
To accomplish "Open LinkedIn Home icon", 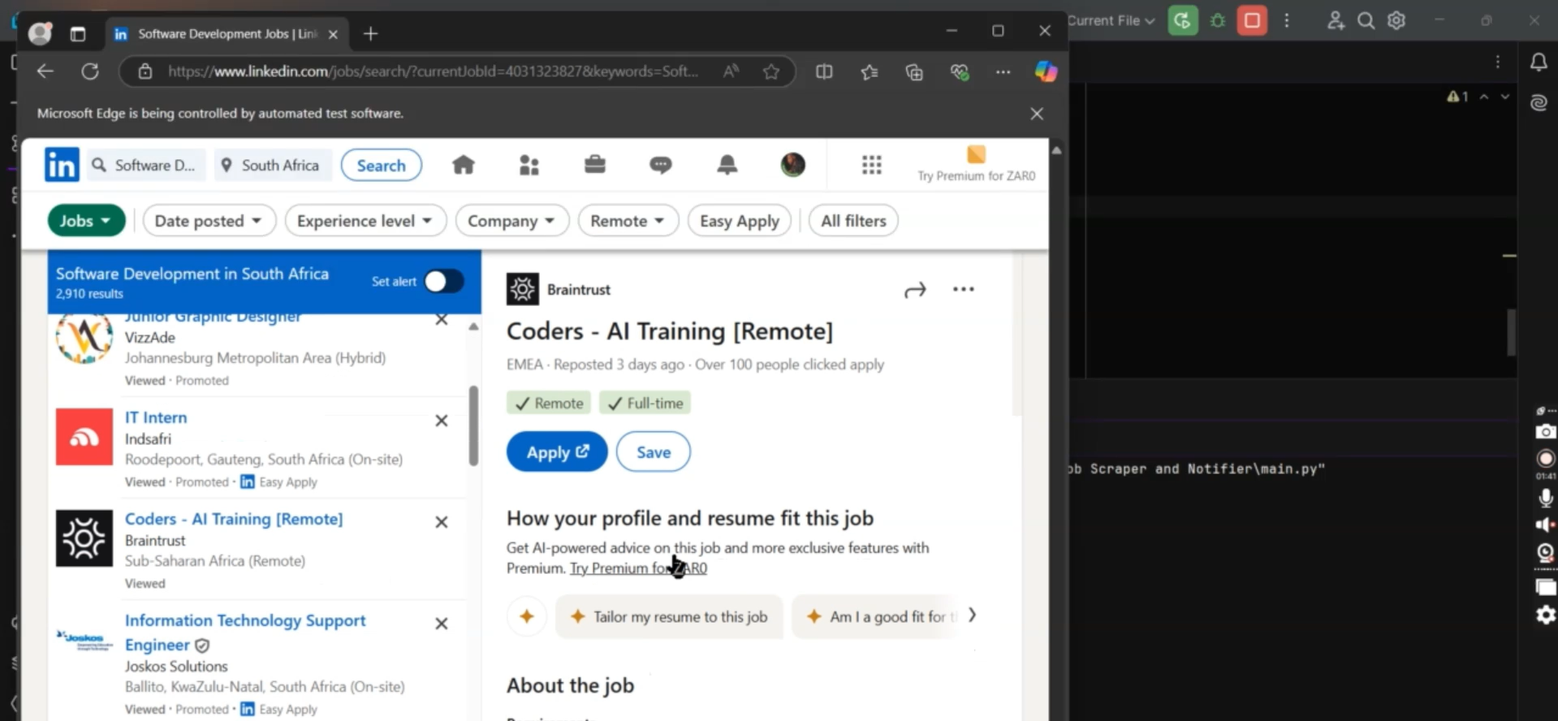I will coord(463,165).
